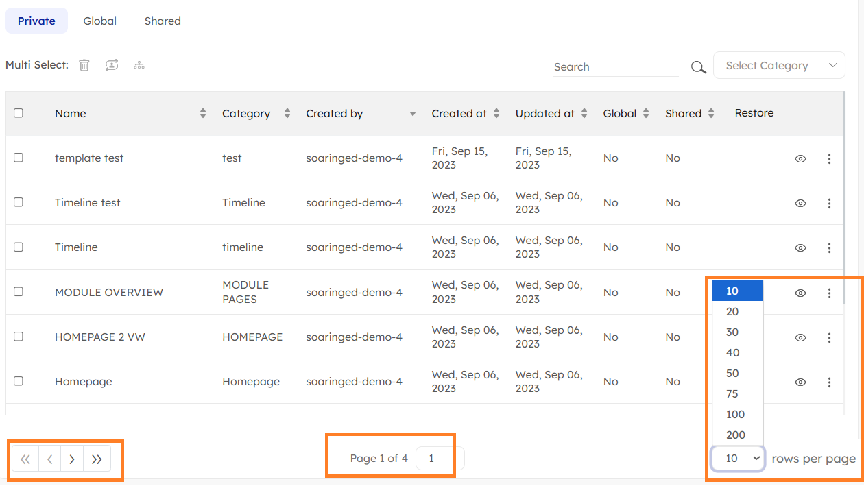Open three-dot menu for Homepage row
Image resolution: width=864 pixels, height=486 pixels.
tap(829, 382)
